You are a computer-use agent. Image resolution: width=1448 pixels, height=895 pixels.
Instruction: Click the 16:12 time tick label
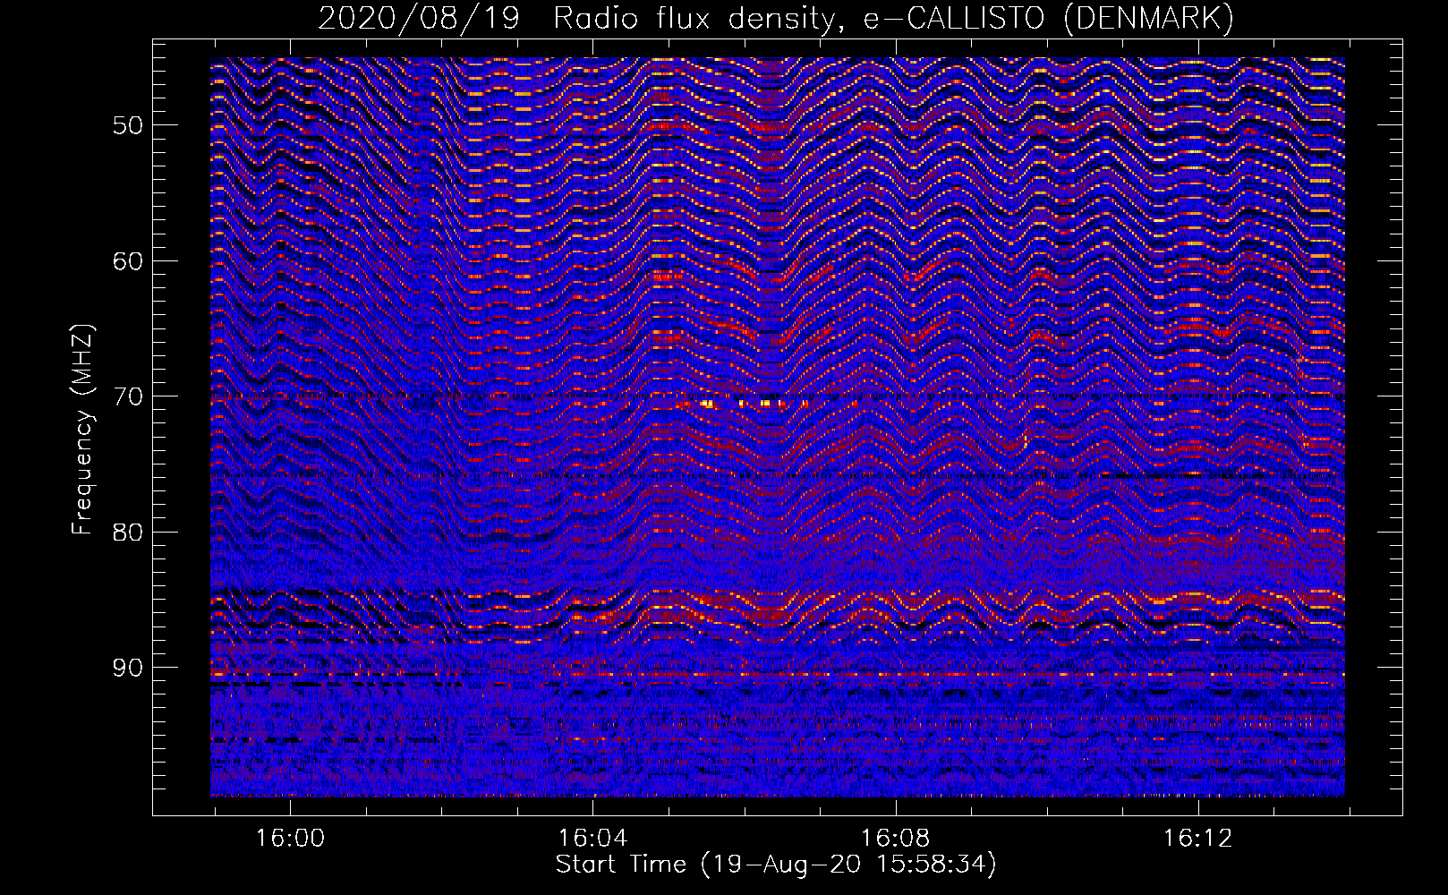[x=1197, y=839]
